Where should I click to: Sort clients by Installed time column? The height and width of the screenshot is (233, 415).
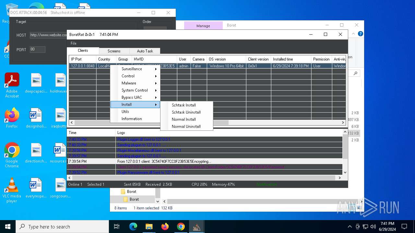[291, 59]
